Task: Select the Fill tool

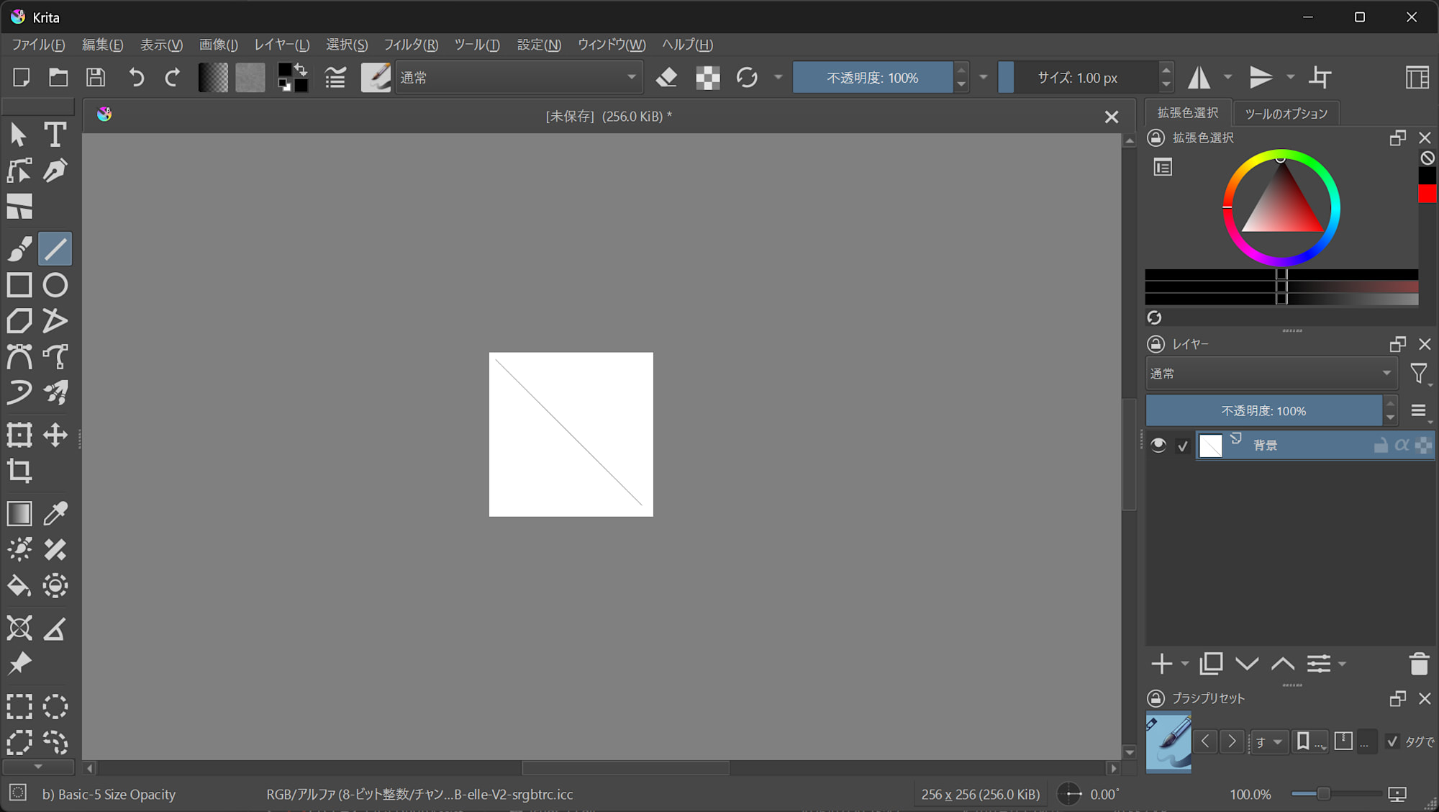Action: coord(19,585)
